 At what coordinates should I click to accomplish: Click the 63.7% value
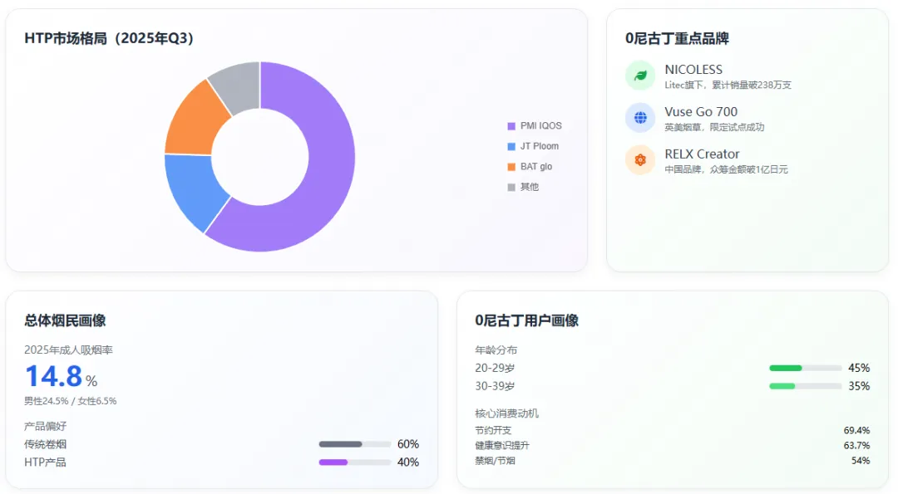[856, 445]
